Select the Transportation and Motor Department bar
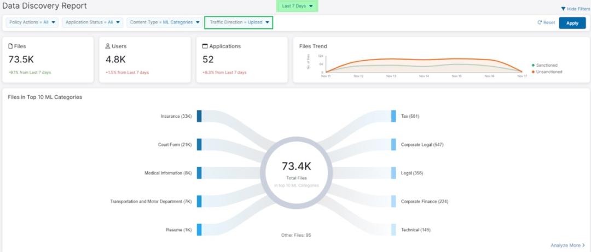 [x=199, y=201]
